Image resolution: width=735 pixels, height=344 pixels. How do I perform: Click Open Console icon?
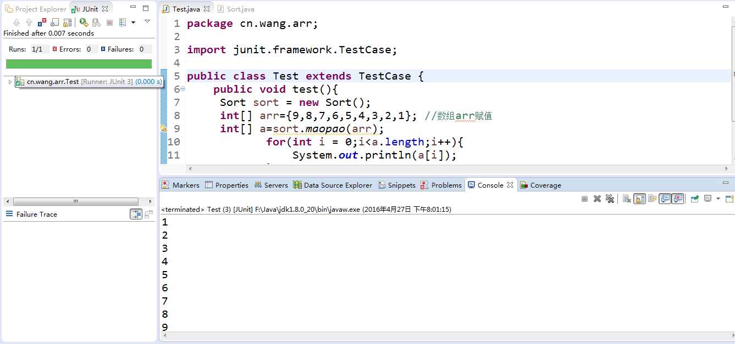(730, 199)
